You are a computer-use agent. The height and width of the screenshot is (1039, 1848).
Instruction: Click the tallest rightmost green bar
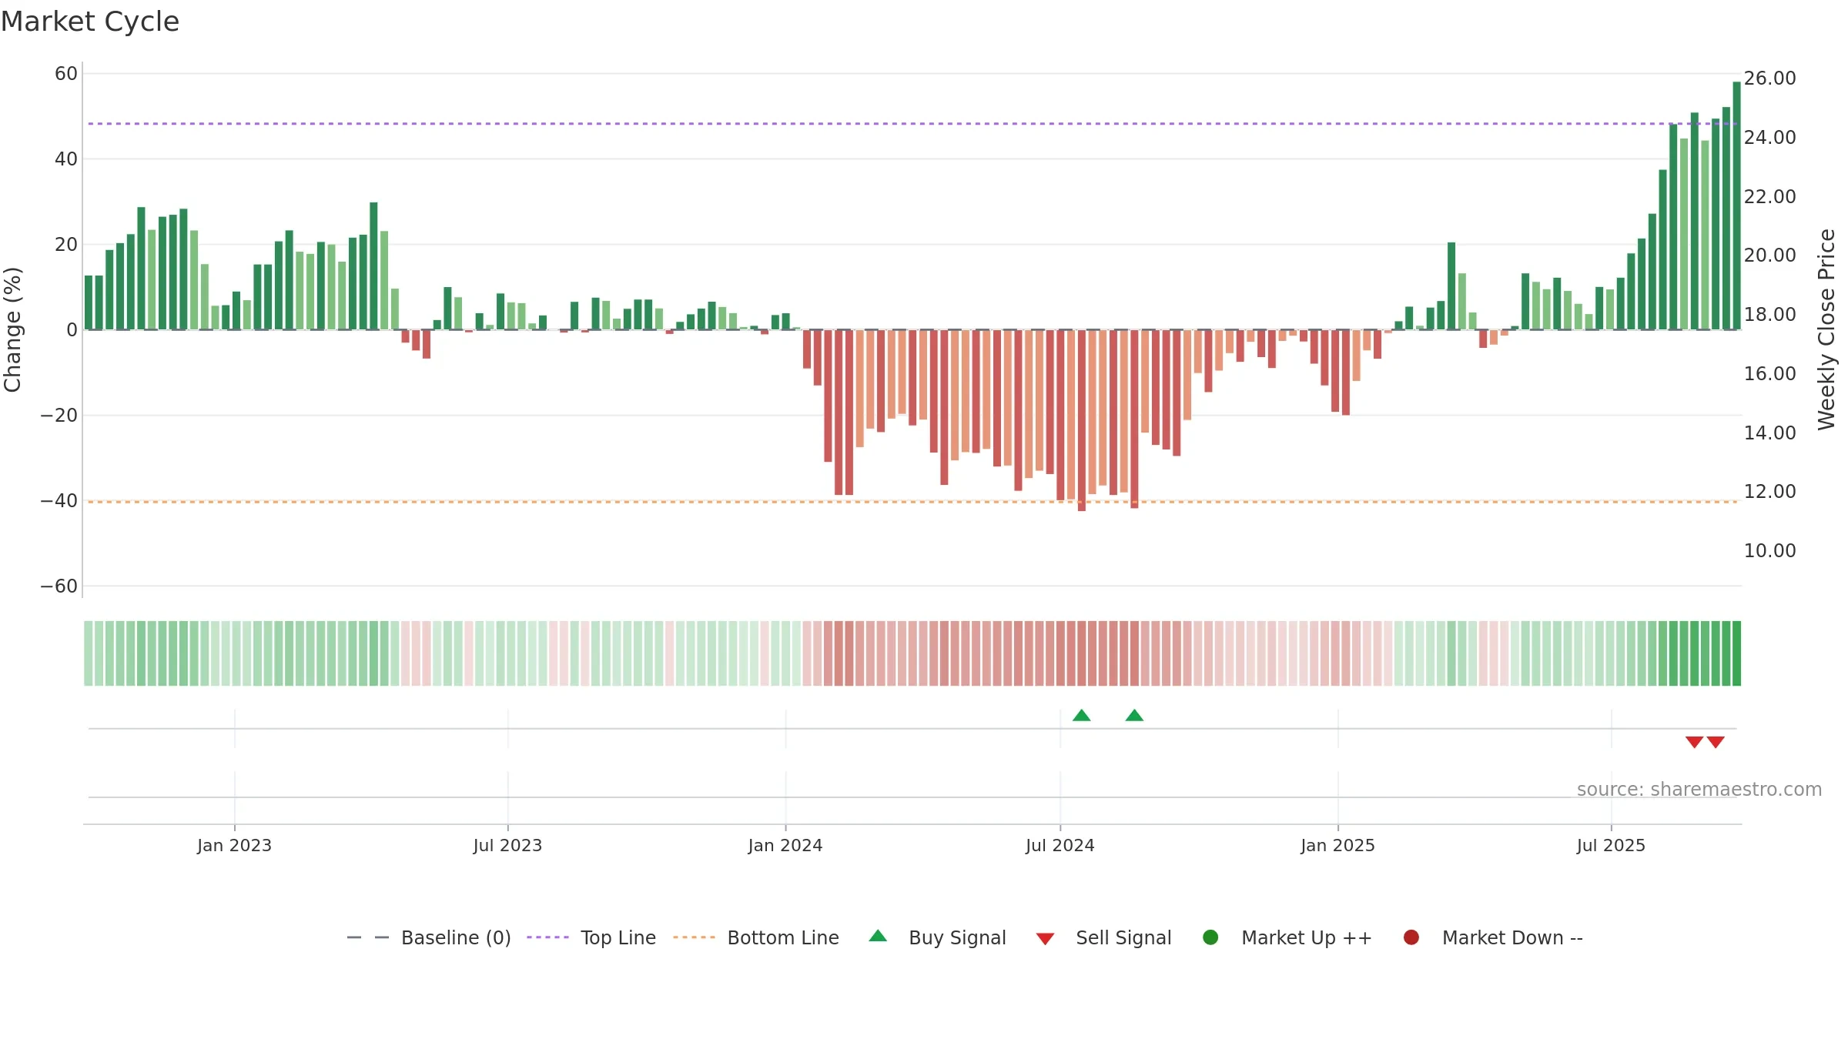click(1736, 205)
